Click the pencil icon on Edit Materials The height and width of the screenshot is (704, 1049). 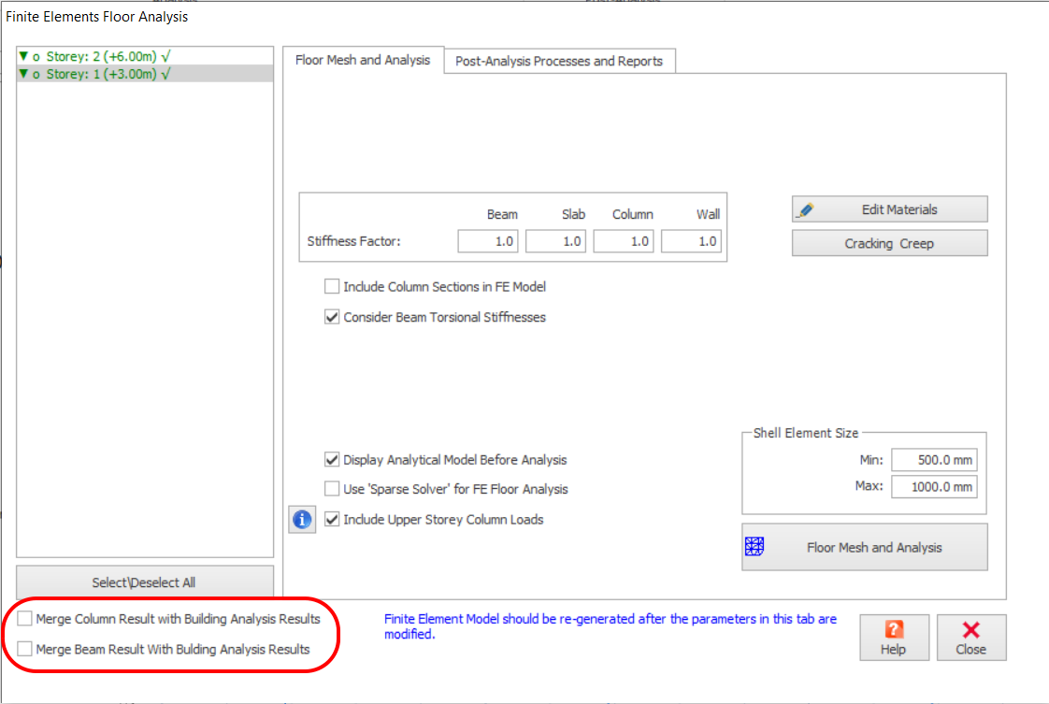click(x=806, y=210)
